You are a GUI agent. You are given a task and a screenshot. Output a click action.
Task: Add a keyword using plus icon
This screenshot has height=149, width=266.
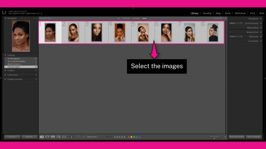click(x=230, y=32)
